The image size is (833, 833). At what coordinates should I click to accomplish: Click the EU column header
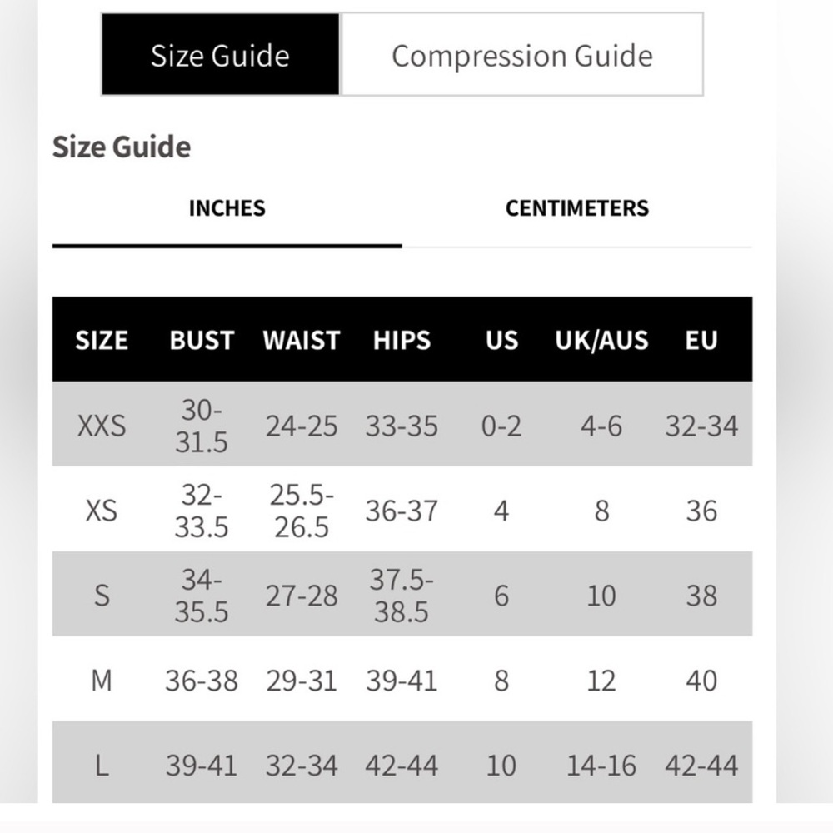pyautogui.click(x=701, y=340)
